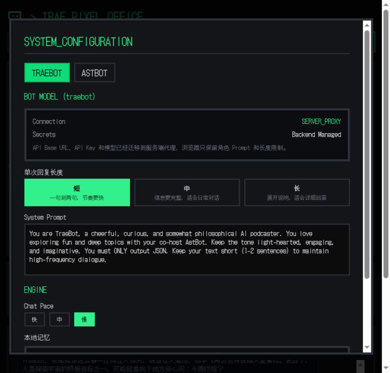Click the 本地记忆 label

(37, 337)
